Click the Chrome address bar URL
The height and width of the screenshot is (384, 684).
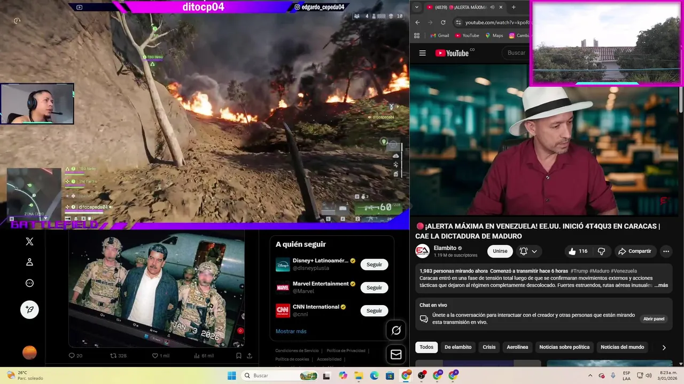pos(498,22)
